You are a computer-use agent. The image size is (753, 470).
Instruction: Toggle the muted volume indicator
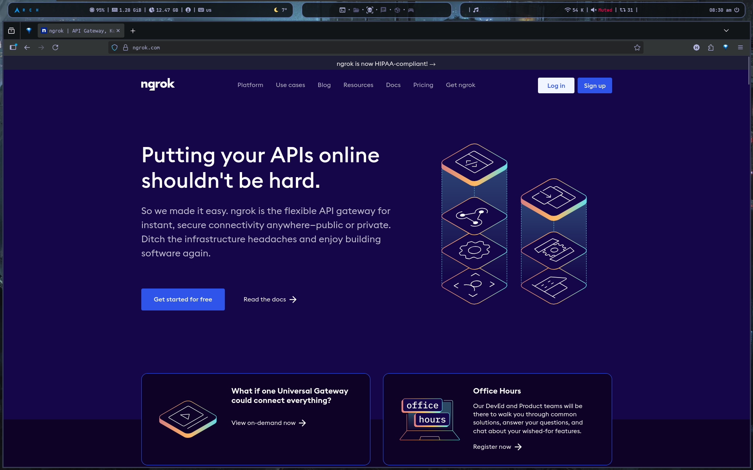[602, 10]
